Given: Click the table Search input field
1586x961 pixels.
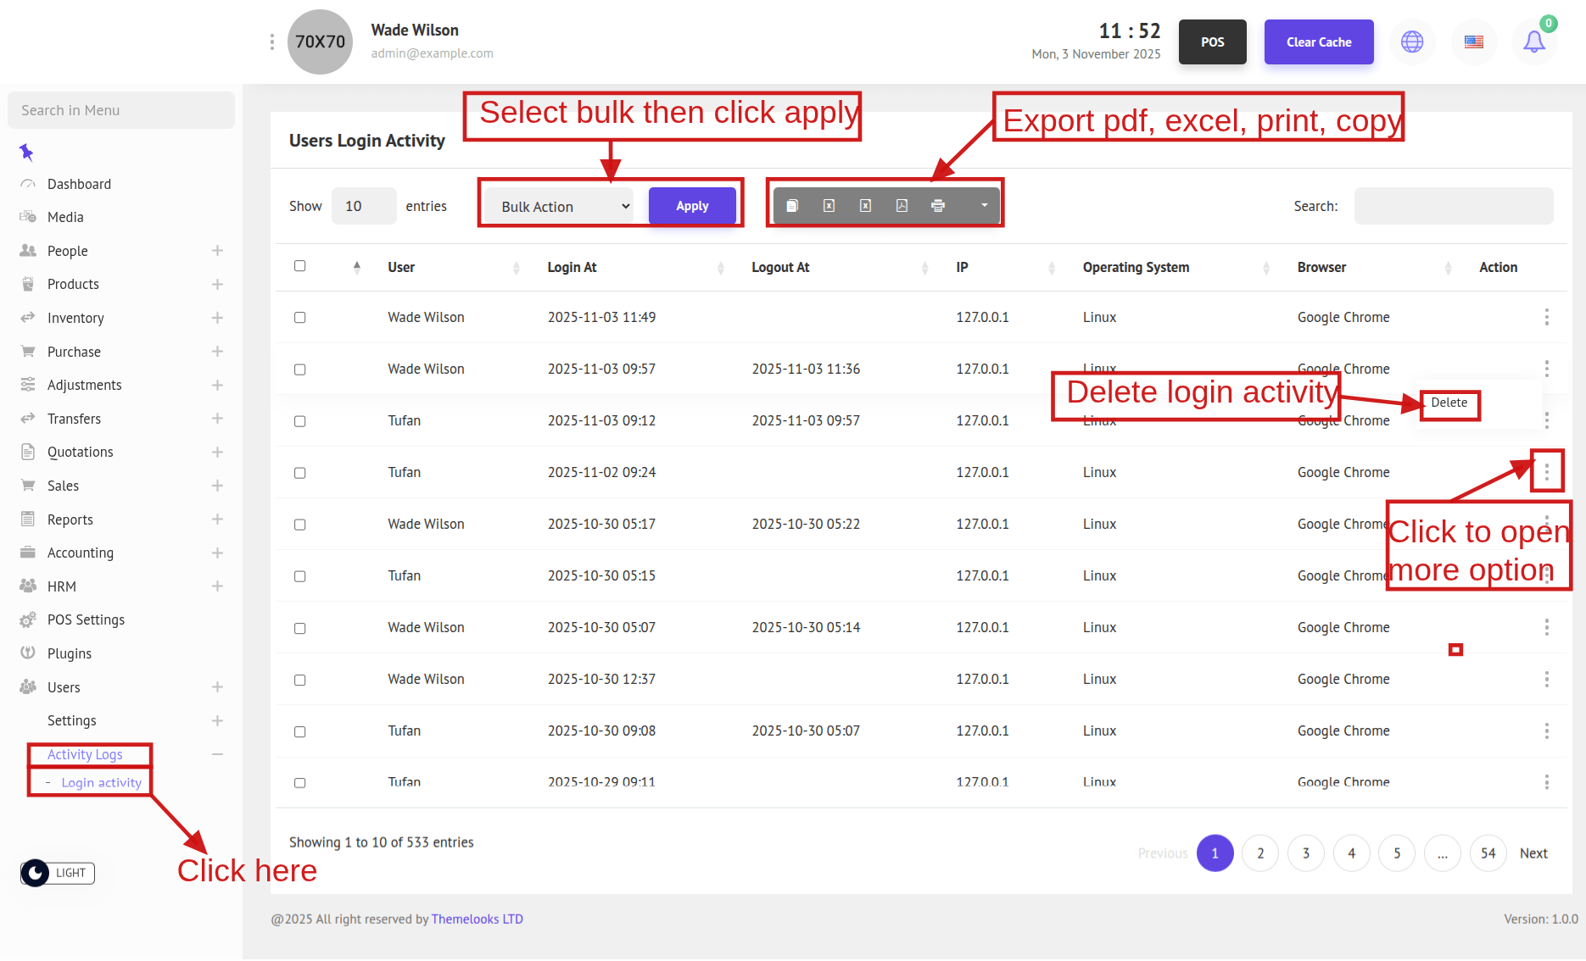Looking at the screenshot, I should coord(1453,206).
